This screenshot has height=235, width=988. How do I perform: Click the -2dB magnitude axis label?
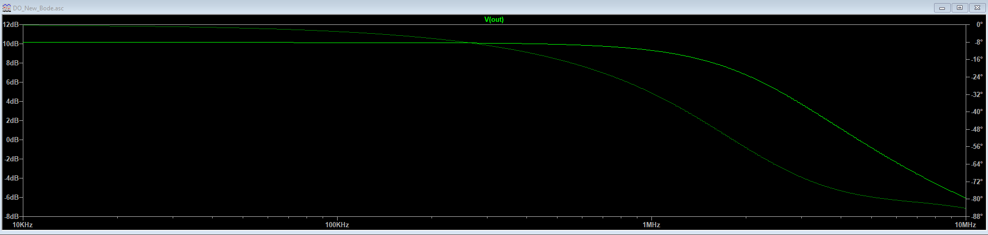point(11,159)
